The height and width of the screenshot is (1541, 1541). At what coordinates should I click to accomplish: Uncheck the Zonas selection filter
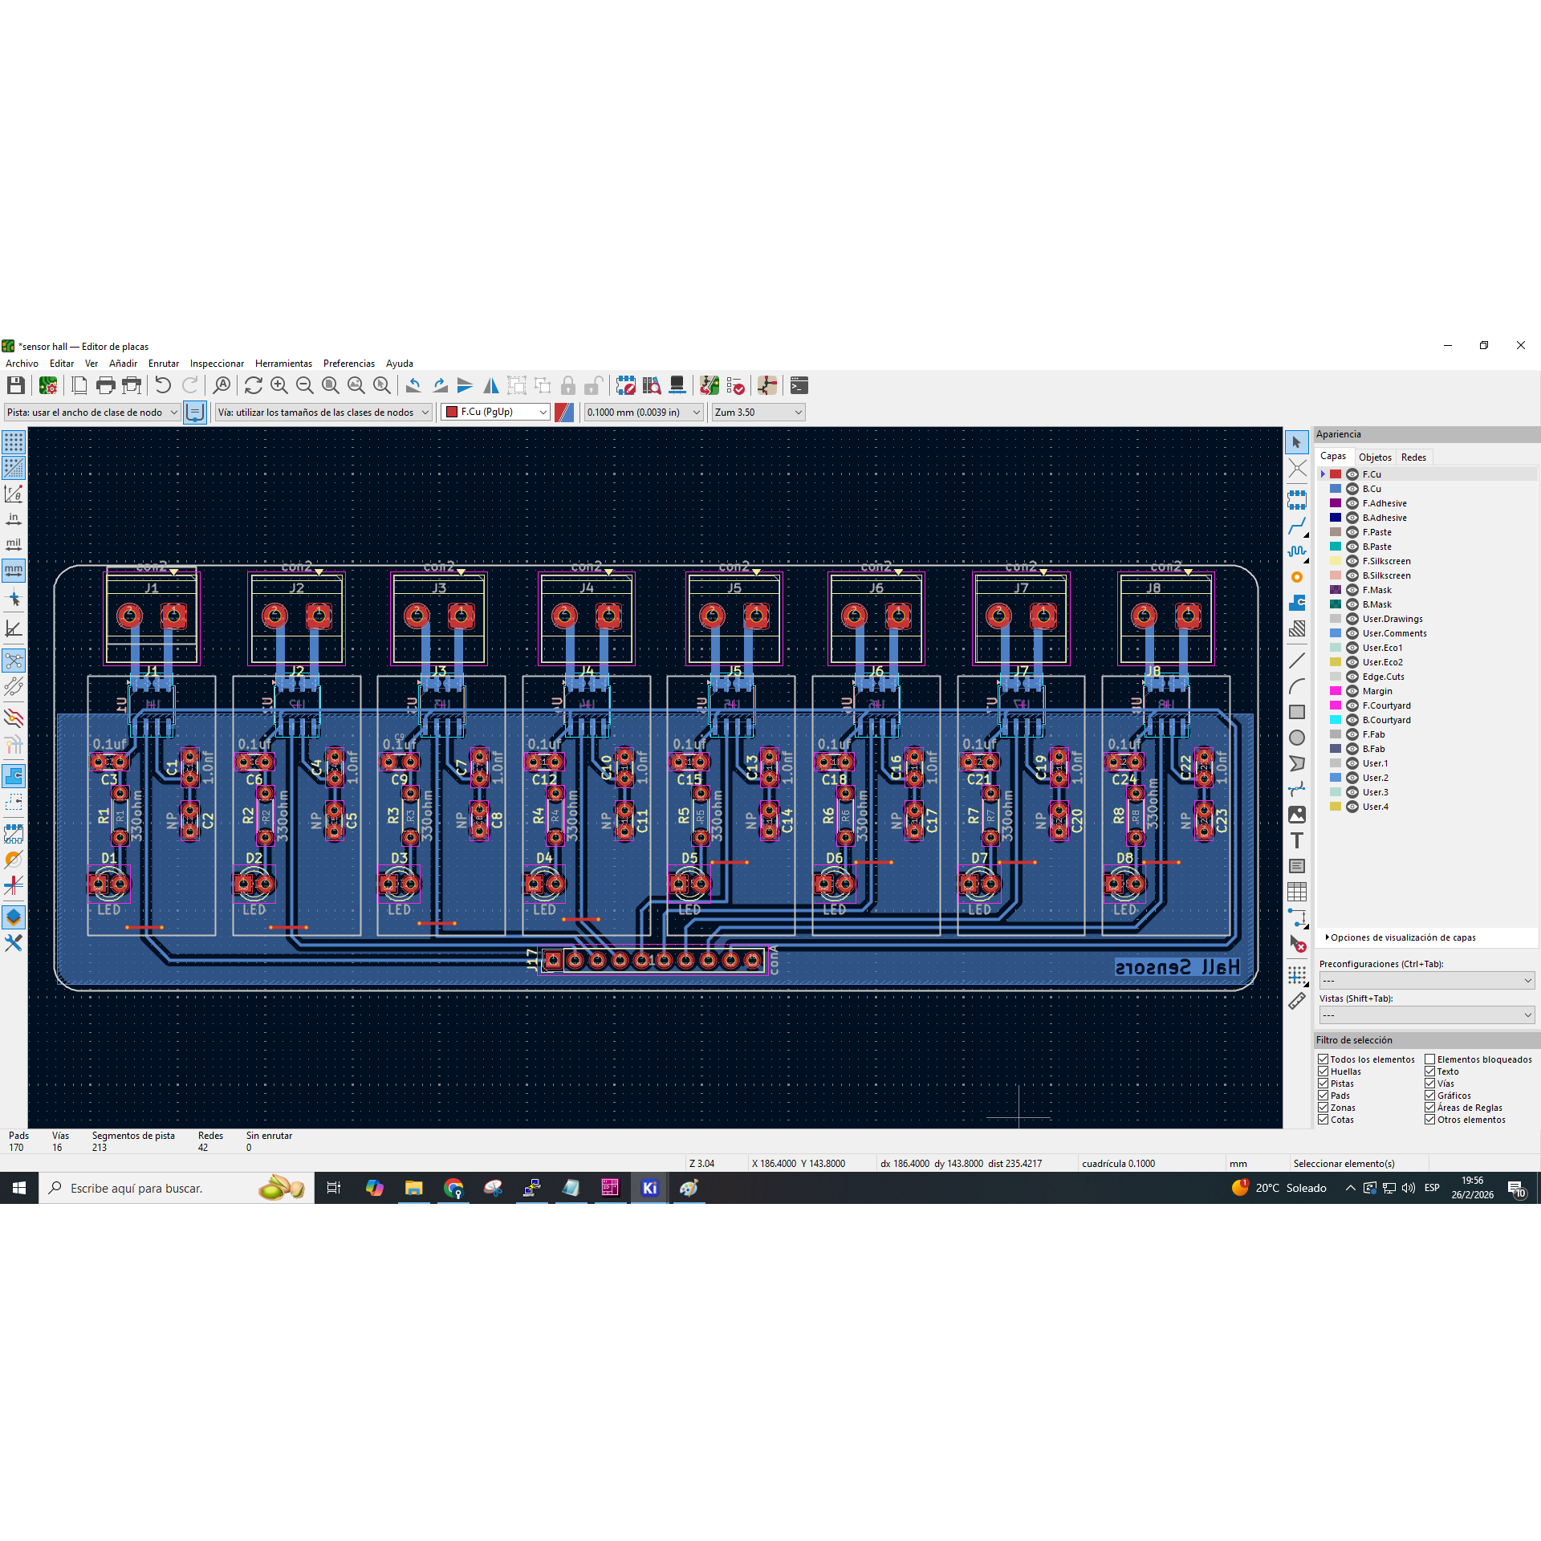point(1323,1108)
